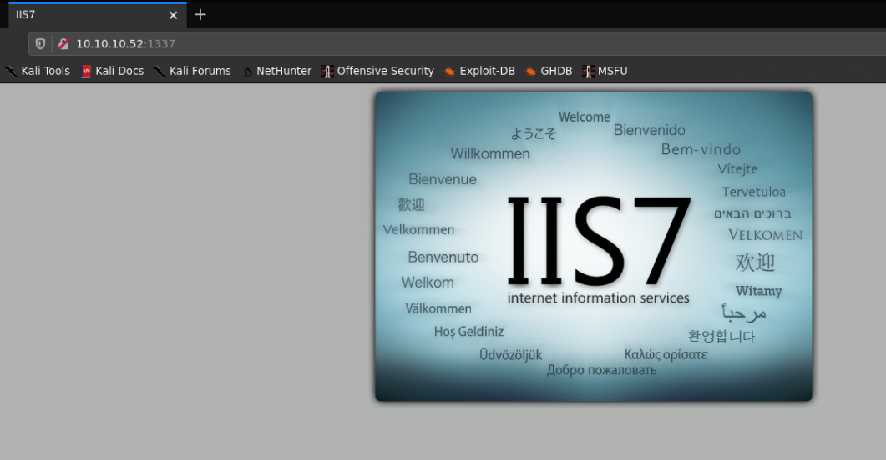This screenshot has width=886, height=460.
Task: Close the IIS7 tab
Action: click(173, 15)
